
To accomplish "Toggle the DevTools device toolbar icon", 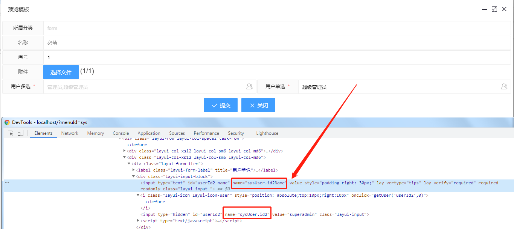I will pos(20,133).
